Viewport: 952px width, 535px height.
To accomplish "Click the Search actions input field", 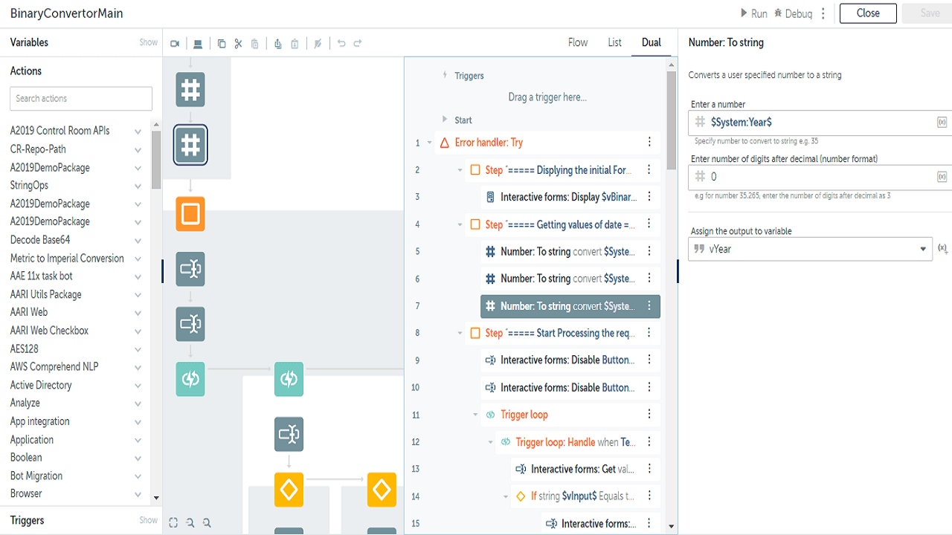I will [81, 98].
